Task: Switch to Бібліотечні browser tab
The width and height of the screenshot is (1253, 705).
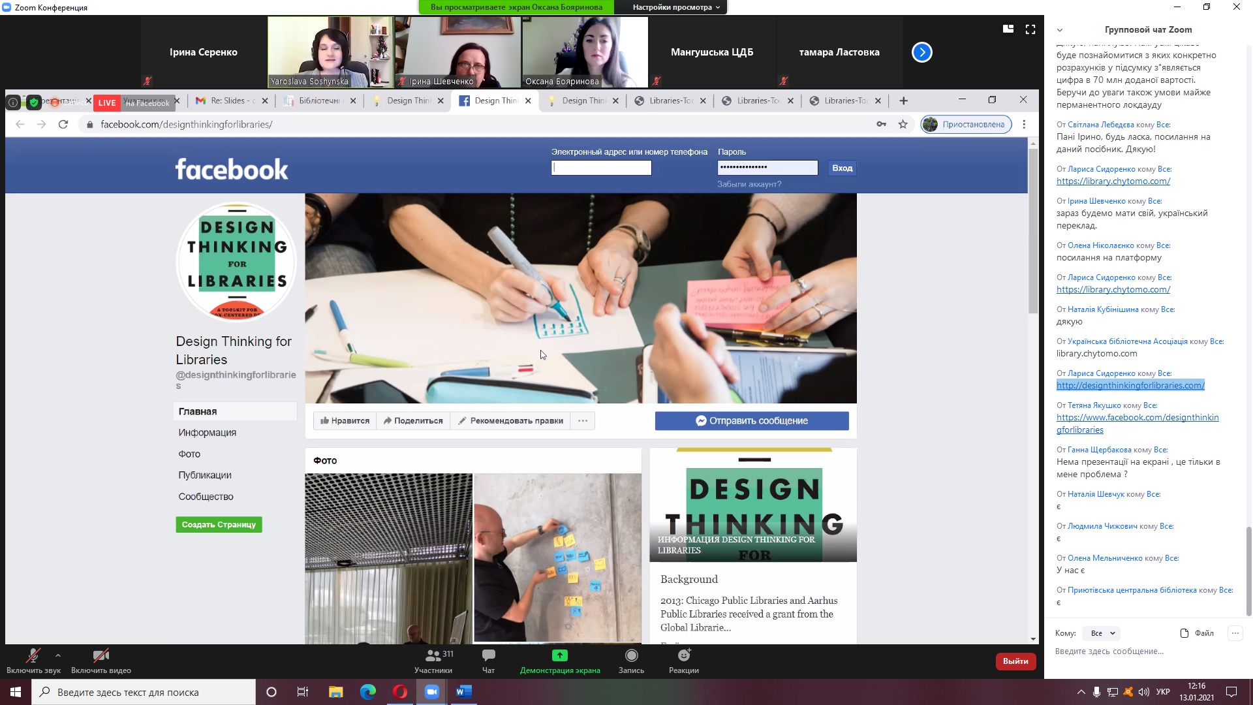Action: 320,101
